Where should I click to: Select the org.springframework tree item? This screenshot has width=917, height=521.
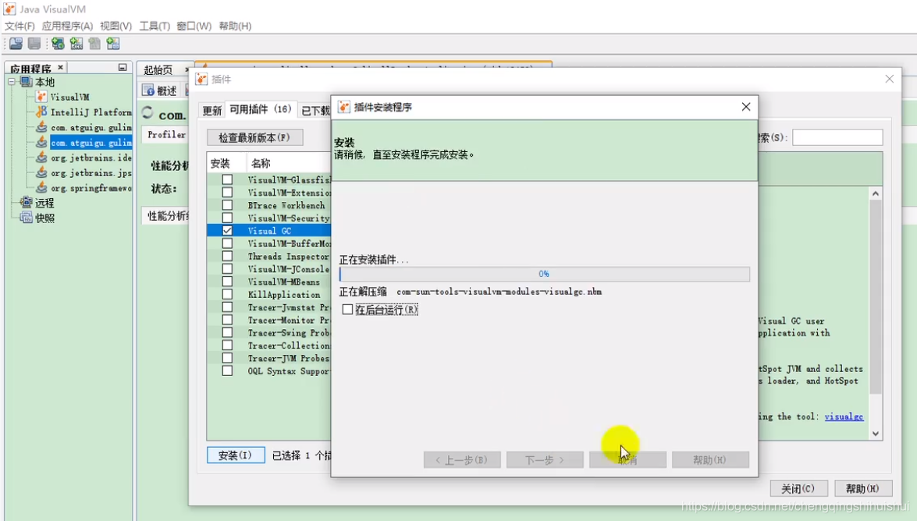91,188
